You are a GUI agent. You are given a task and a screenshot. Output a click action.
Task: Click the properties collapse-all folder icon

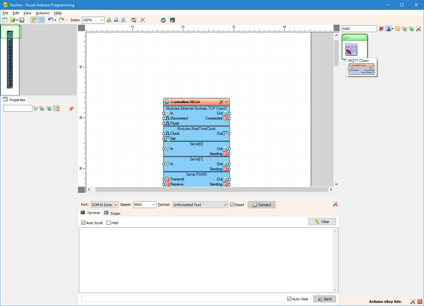tap(49, 108)
